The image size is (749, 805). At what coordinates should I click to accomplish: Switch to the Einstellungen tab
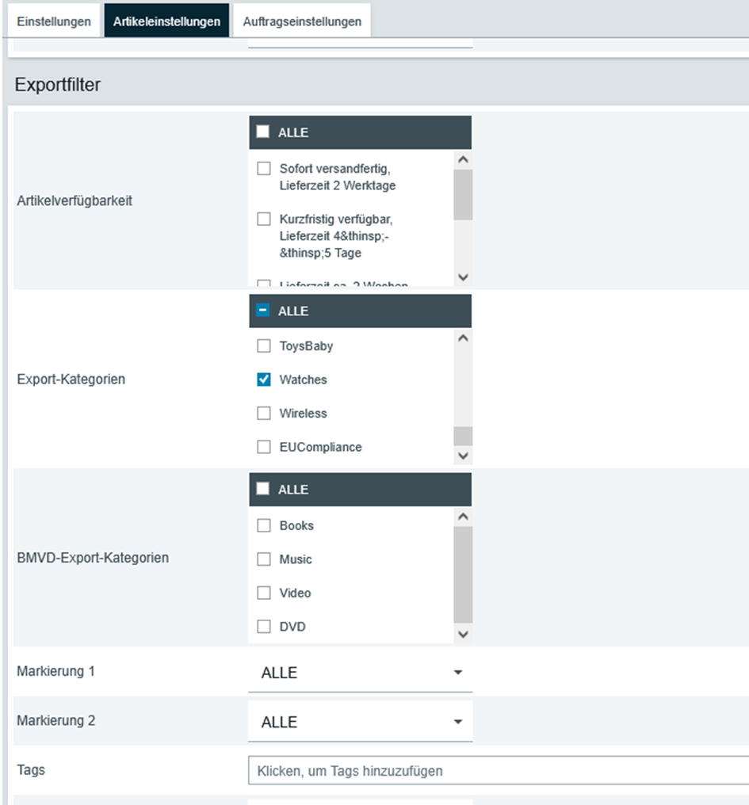pyautogui.click(x=53, y=21)
